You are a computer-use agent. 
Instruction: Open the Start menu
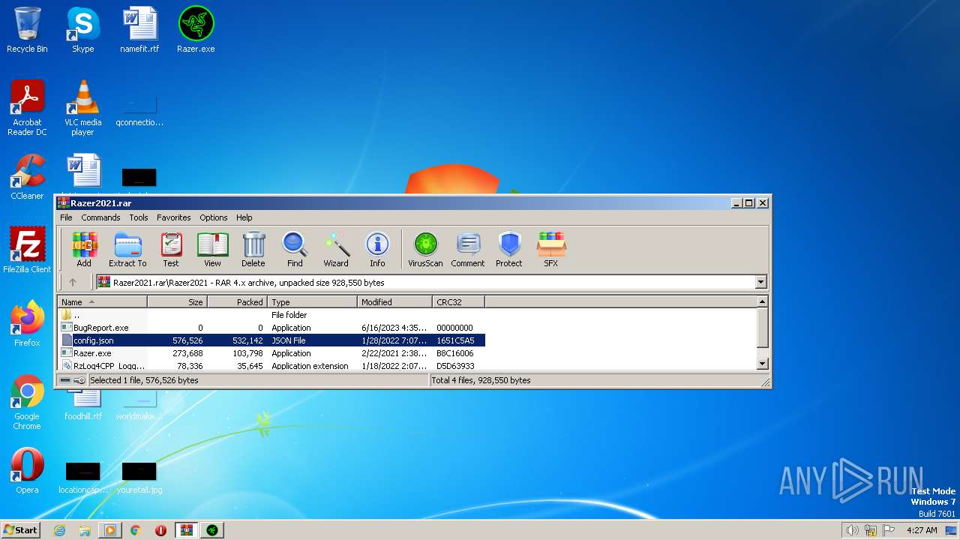coord(21,529)
